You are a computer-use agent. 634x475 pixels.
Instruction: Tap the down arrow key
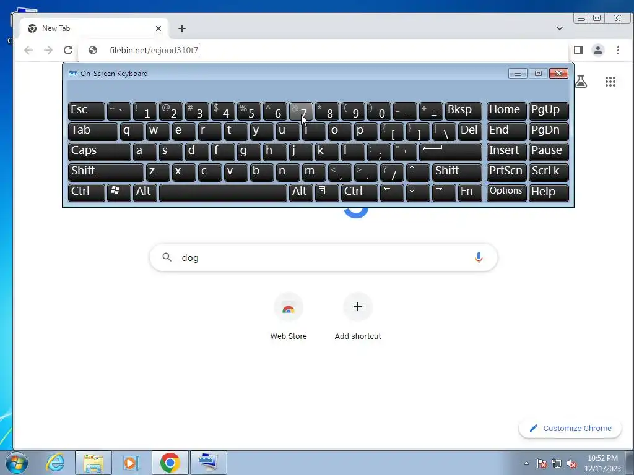[x=418, y=192]
